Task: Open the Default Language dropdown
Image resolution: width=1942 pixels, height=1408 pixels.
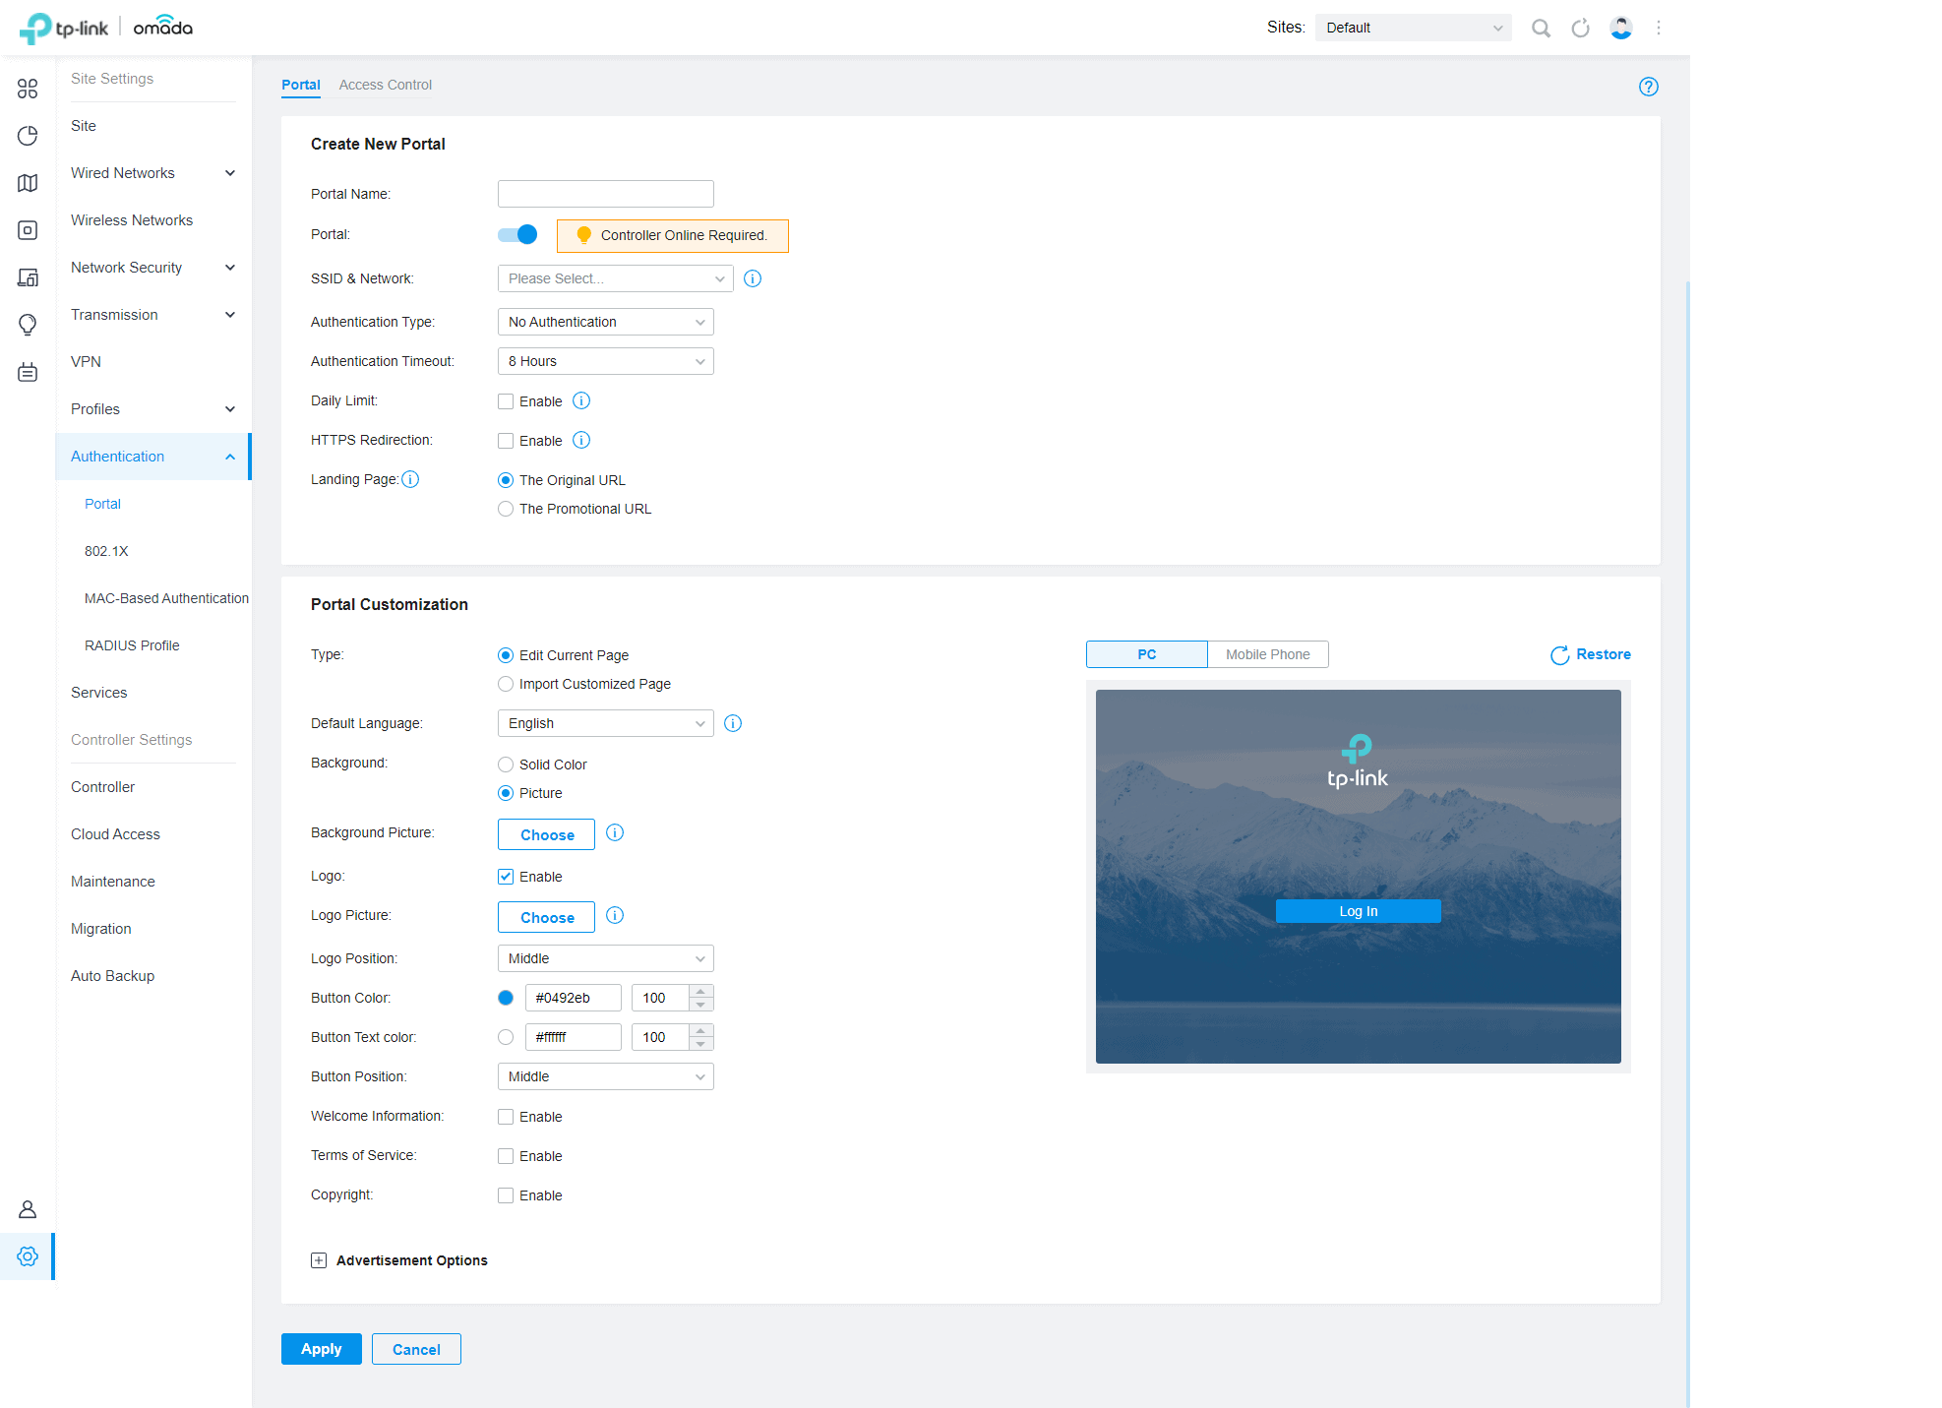Action: pyautogui.click(x=606, y=723)
